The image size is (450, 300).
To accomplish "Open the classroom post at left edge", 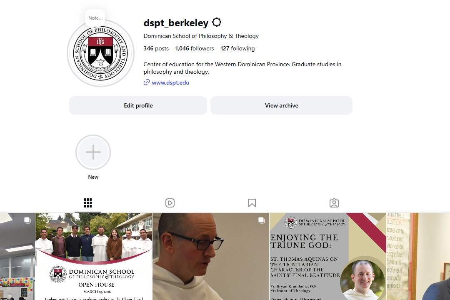I will (17, 256).
